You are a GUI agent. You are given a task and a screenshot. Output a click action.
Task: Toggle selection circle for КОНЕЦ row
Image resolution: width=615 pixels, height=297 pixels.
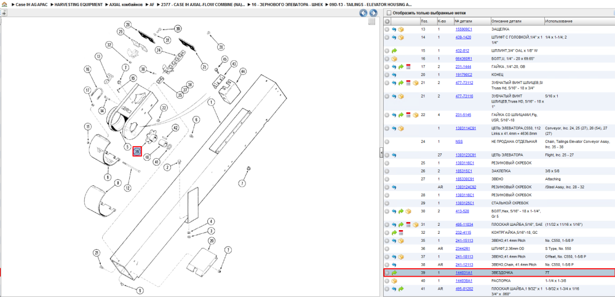click(x=387, y=74)
